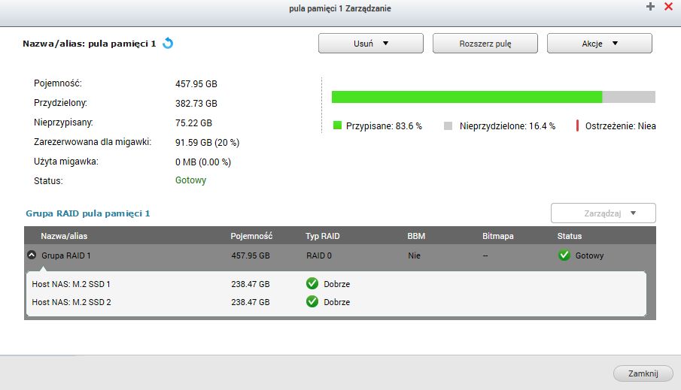Screen dimensions: 681x390
Task: Click the Nieprzydzielone: 16.4 % label
Action: 507,126
